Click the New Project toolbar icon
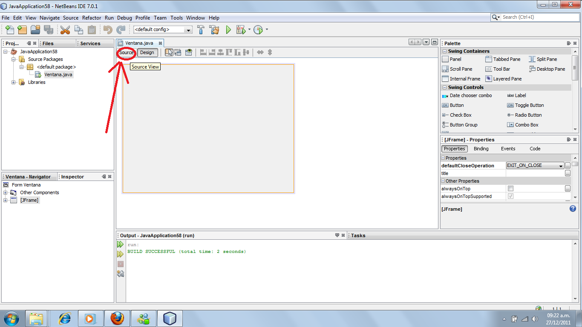This screenshot has width=582, height=327. [22, 30]
